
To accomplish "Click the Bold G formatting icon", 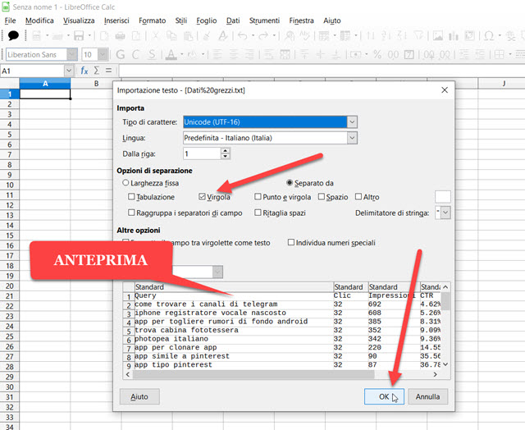I will click(121, 54).
